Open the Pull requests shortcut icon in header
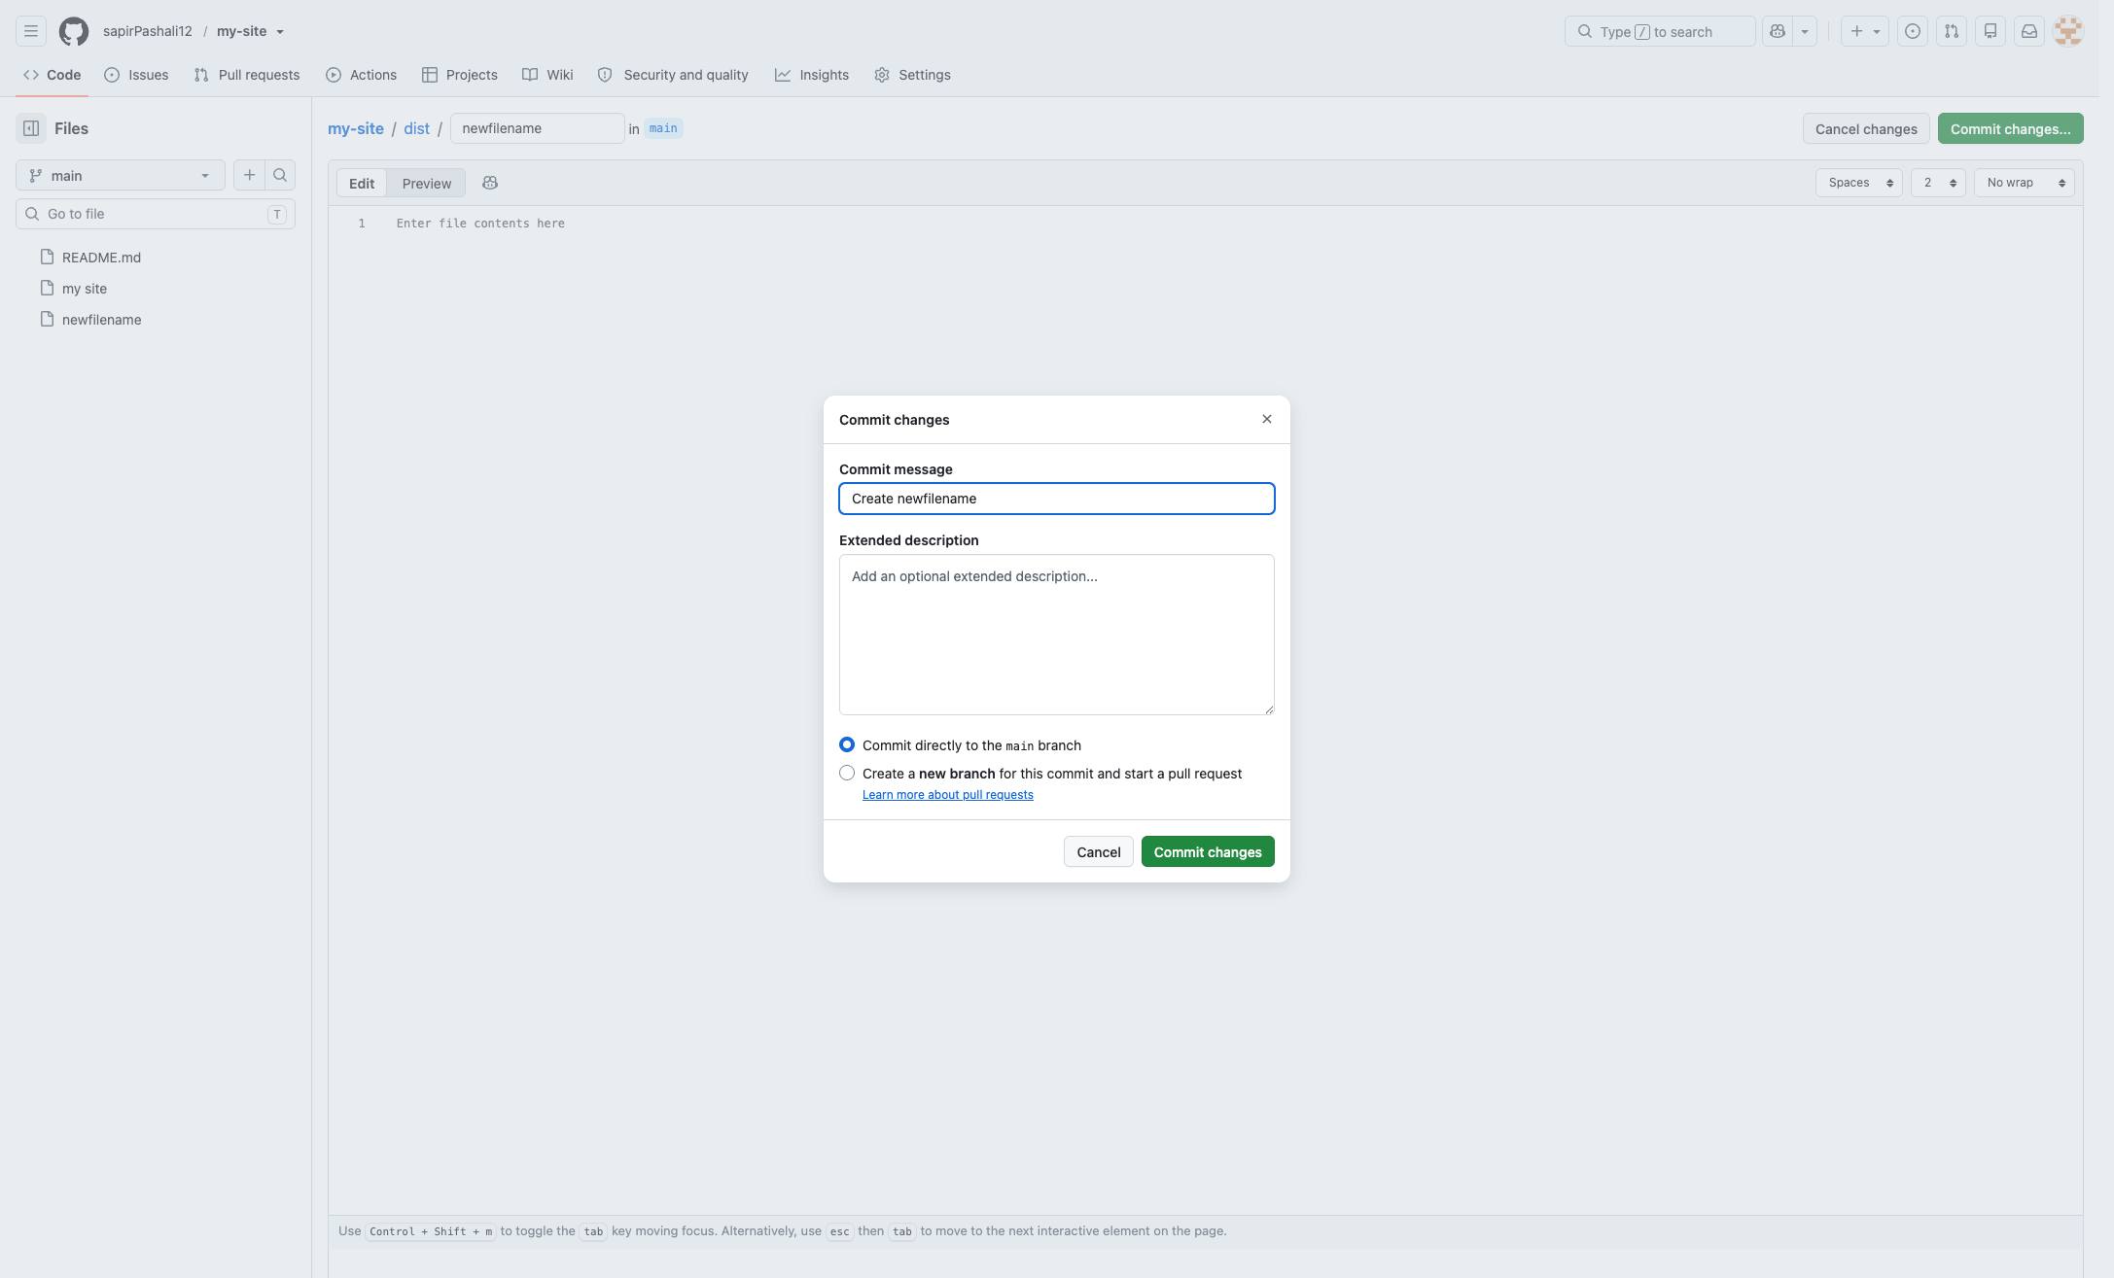The image size is (2114, 1278). pos(1952,31)
